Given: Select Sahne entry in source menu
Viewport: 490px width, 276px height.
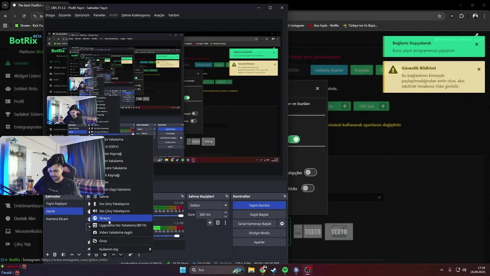Looking at the screenshot, I should 122,197.
